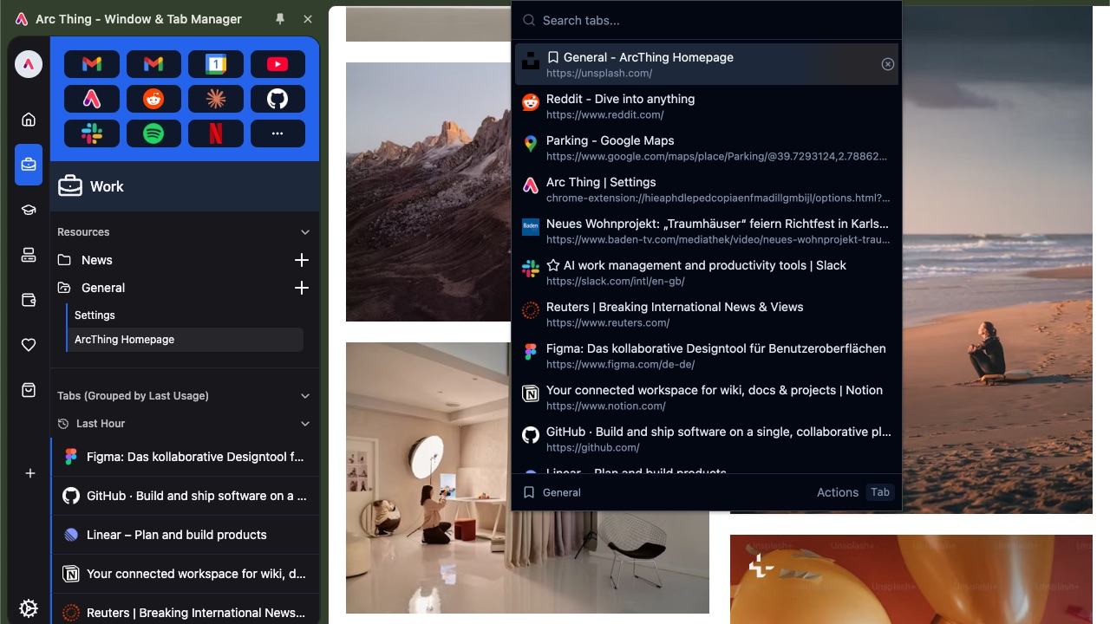Open the ArcThing Homepage bookmark
The height and width of the screenshot is (624, 1110).
185,340
